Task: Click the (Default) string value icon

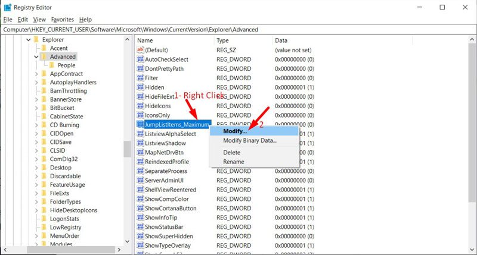Action: click(140, 50)
